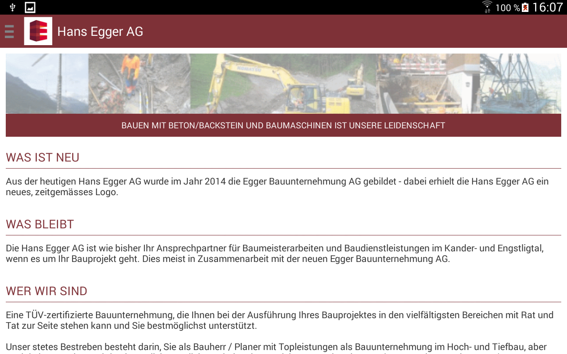Tap the 'Bauen mit Beton/Backstein' slogan bar
The width and height of the screenshot is (567, 354).
[x=283, y=125]
